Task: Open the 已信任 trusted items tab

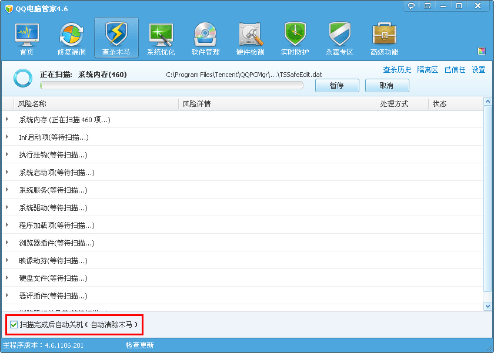Action: point(455,69)
